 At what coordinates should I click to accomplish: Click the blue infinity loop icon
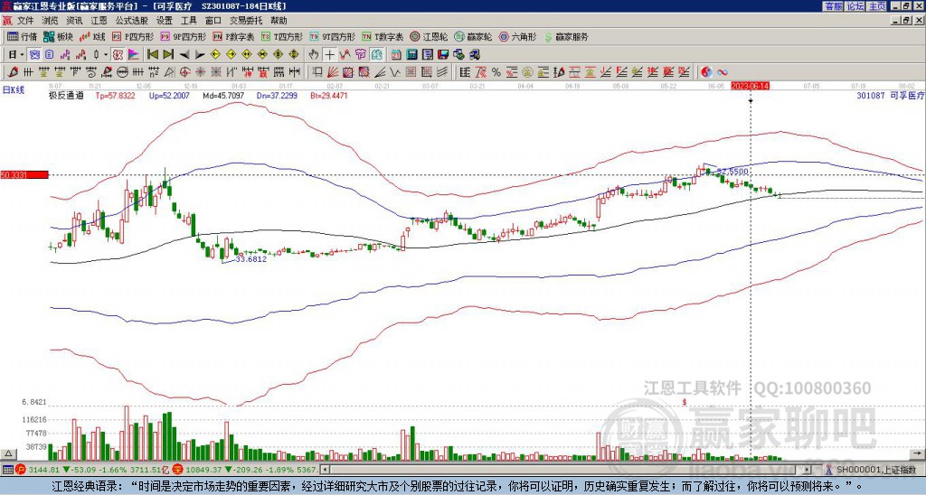click(723, 72)
